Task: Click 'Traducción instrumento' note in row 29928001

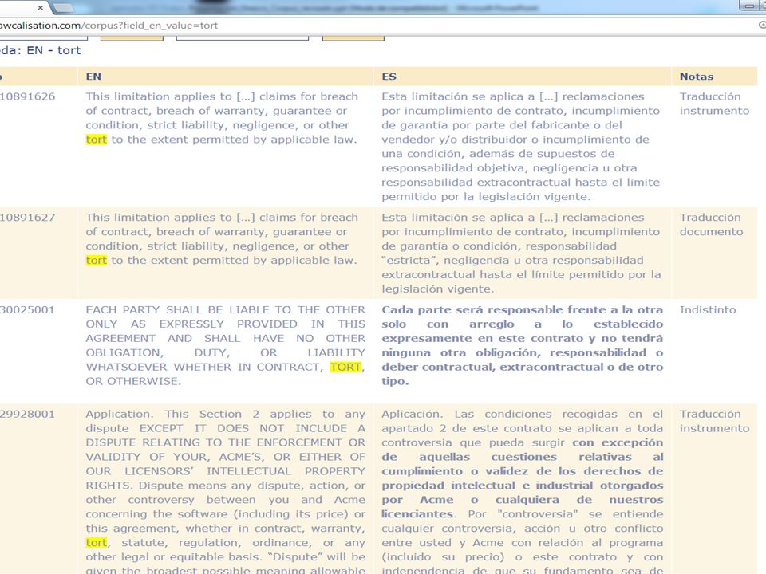Action: pyautogui.click(x=714, y=421)
